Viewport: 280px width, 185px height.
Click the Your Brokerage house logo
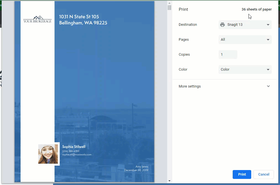37,19
